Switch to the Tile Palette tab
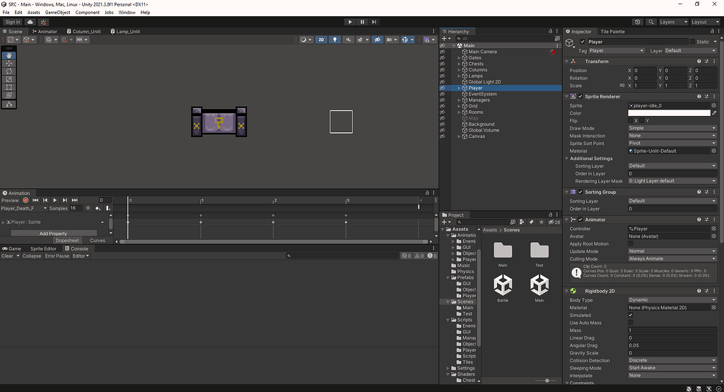 612,32
